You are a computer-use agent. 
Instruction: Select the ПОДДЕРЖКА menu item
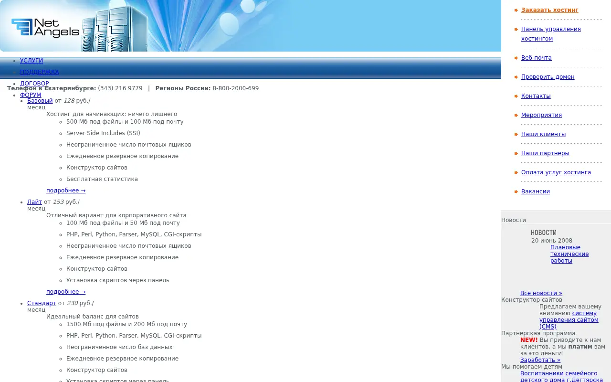point(40,72)
